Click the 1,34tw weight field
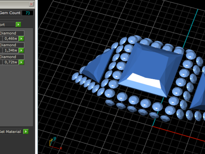The image size is (205, 154). (x=10, y=50)
